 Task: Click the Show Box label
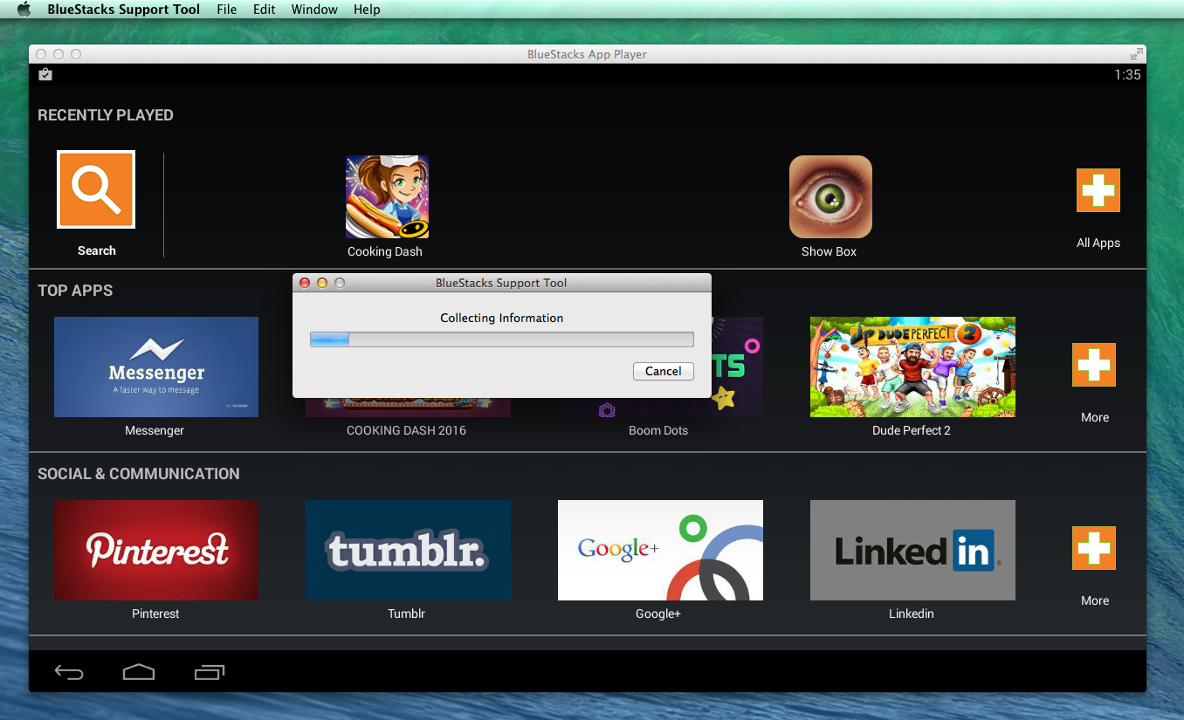[829, 251]
